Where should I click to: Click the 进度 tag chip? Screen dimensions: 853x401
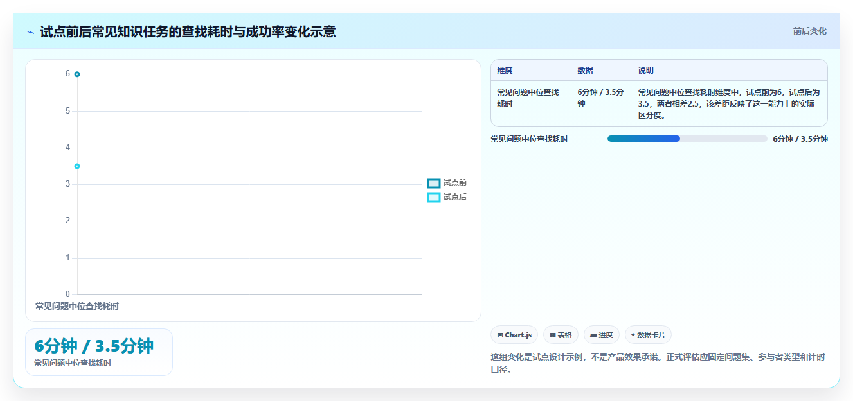(x=602, y=335)
